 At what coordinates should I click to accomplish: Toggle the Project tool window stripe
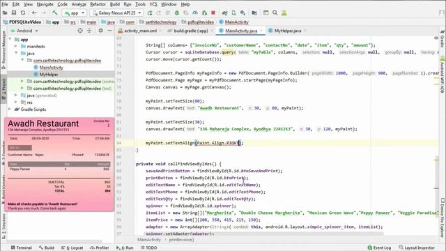[x=3, y=89]
